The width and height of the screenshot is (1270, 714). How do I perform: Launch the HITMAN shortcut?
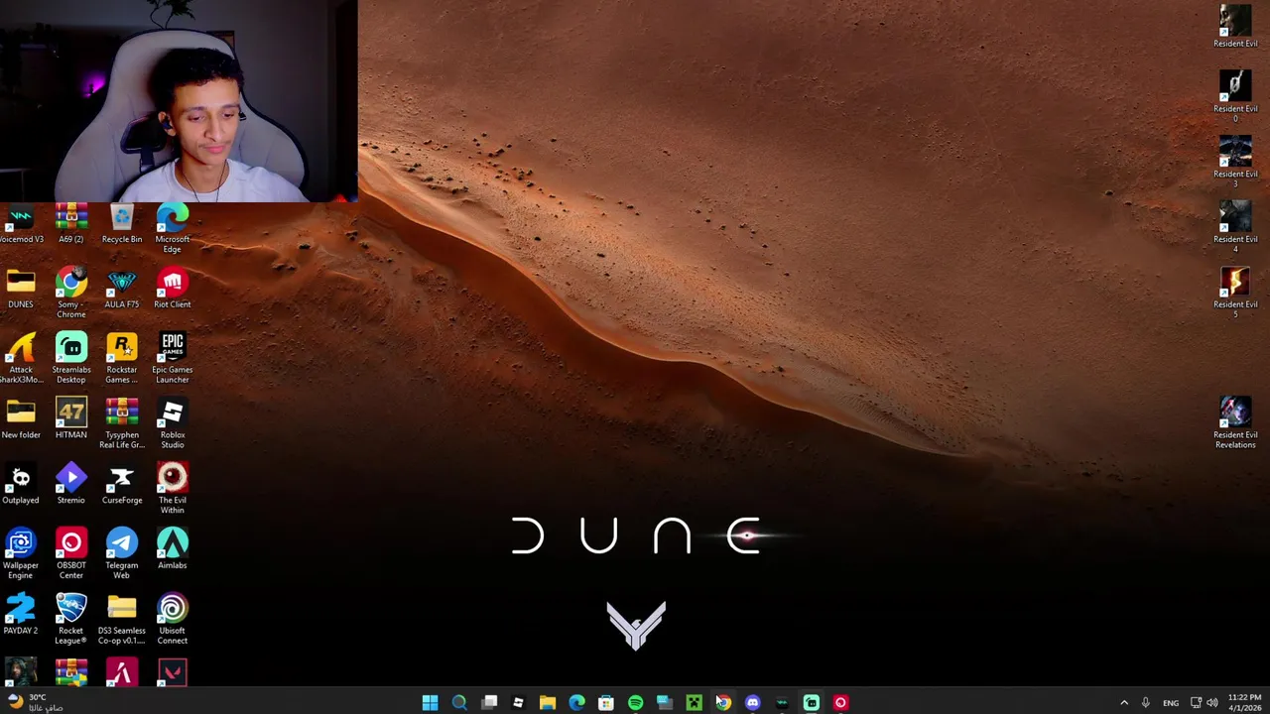(71, 419)
